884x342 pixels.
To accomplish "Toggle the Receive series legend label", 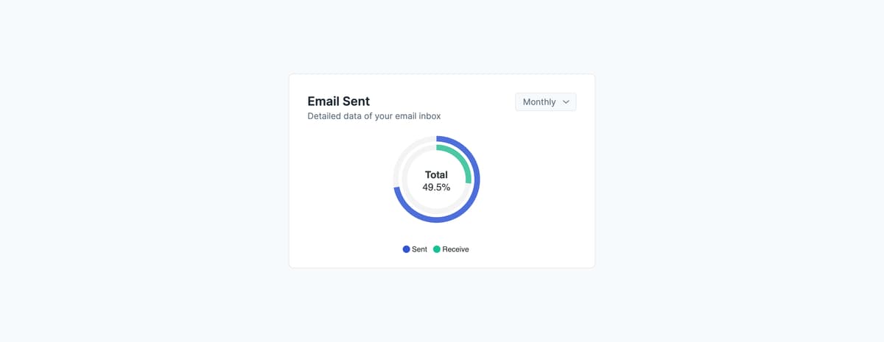I will pyautogui.click(x=455, y=249).
